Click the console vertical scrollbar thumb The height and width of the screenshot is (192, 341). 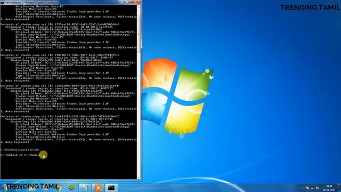point(139,34)
